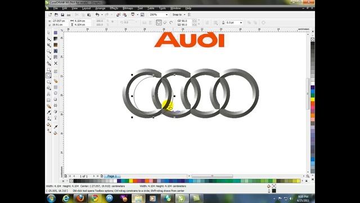Screen dimensions: 360x203
Task: Toggle Pie shape mode on property bar
Action: 165,23
